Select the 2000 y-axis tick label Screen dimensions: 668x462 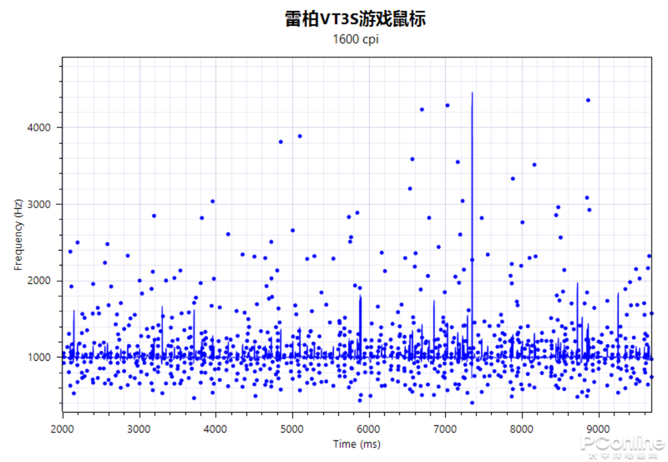[38, 281]
